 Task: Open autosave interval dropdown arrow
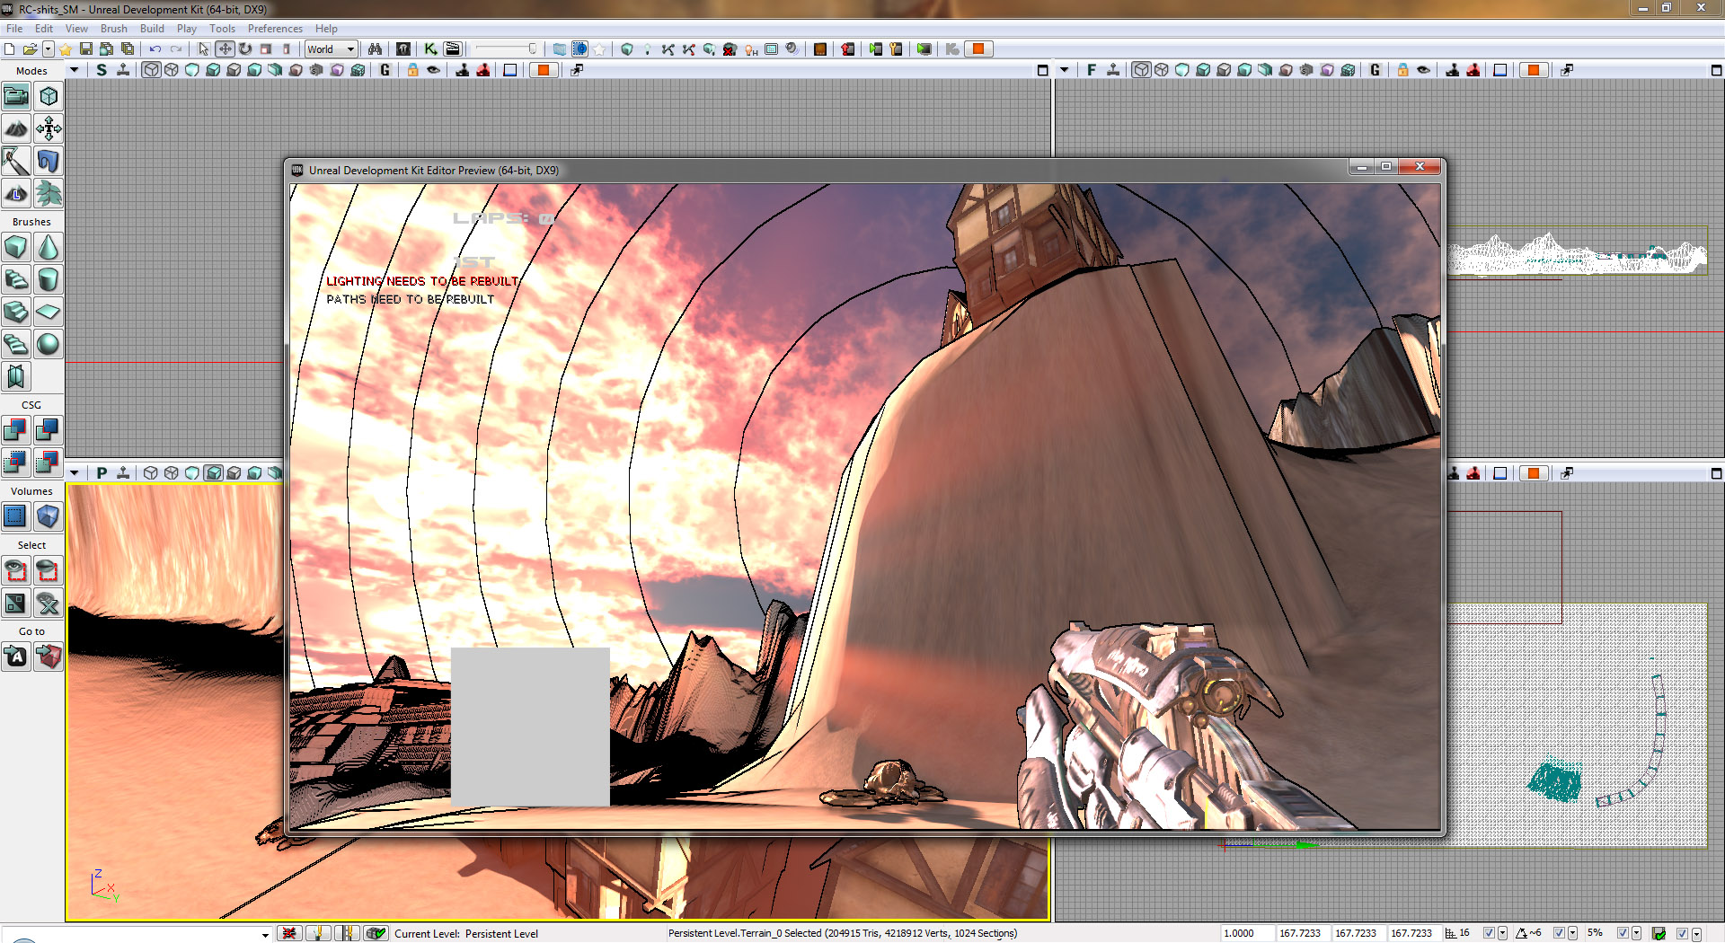coord(1696,934)
